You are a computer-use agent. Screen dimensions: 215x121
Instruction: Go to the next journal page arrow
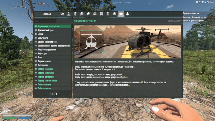(x=56, y=94)
